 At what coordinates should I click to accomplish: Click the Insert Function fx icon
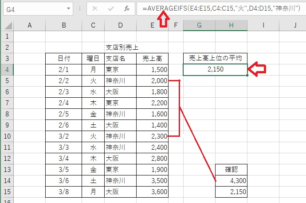click(127, 8)
